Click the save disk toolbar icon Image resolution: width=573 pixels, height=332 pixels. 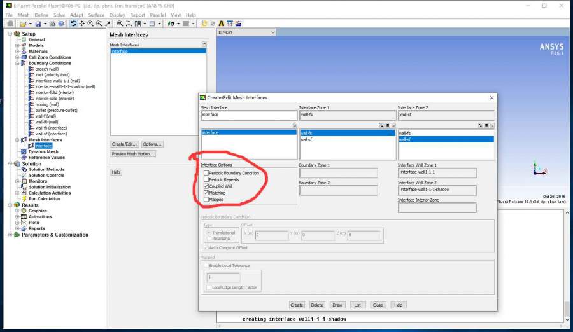(x=38, y=24)
